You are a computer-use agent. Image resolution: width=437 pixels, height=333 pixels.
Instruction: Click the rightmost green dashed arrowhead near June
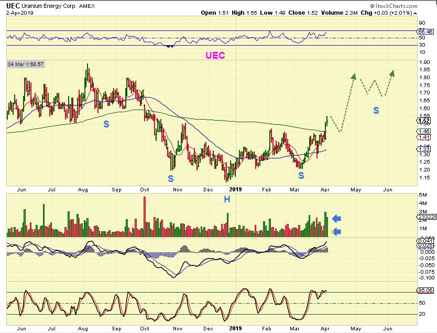click(x=392, y=72)
